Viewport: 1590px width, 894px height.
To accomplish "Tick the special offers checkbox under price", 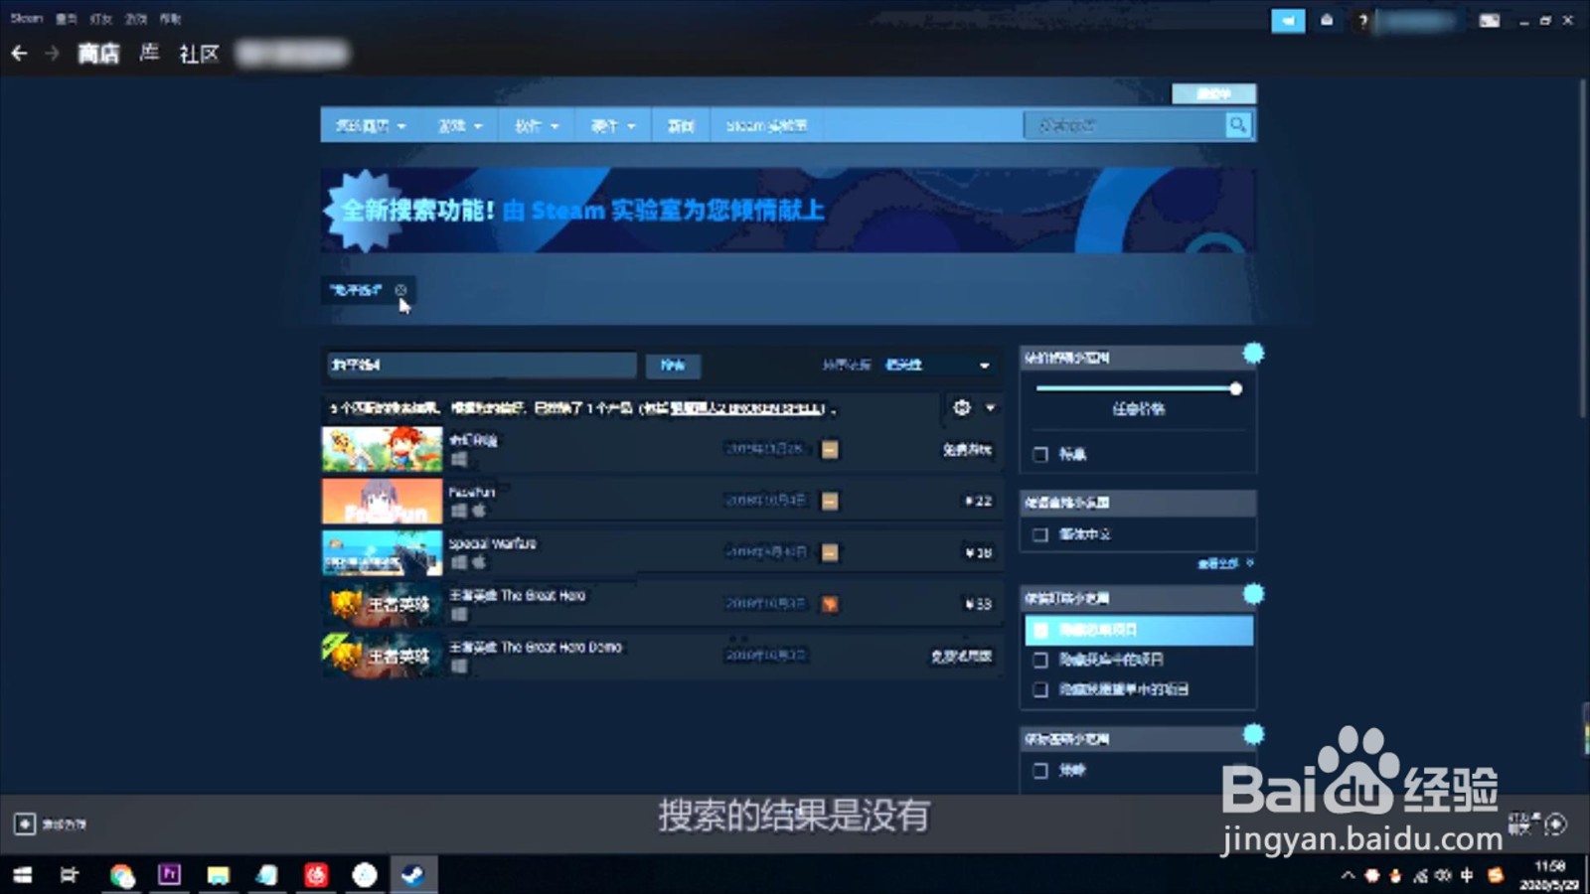I will [1040, 454].
